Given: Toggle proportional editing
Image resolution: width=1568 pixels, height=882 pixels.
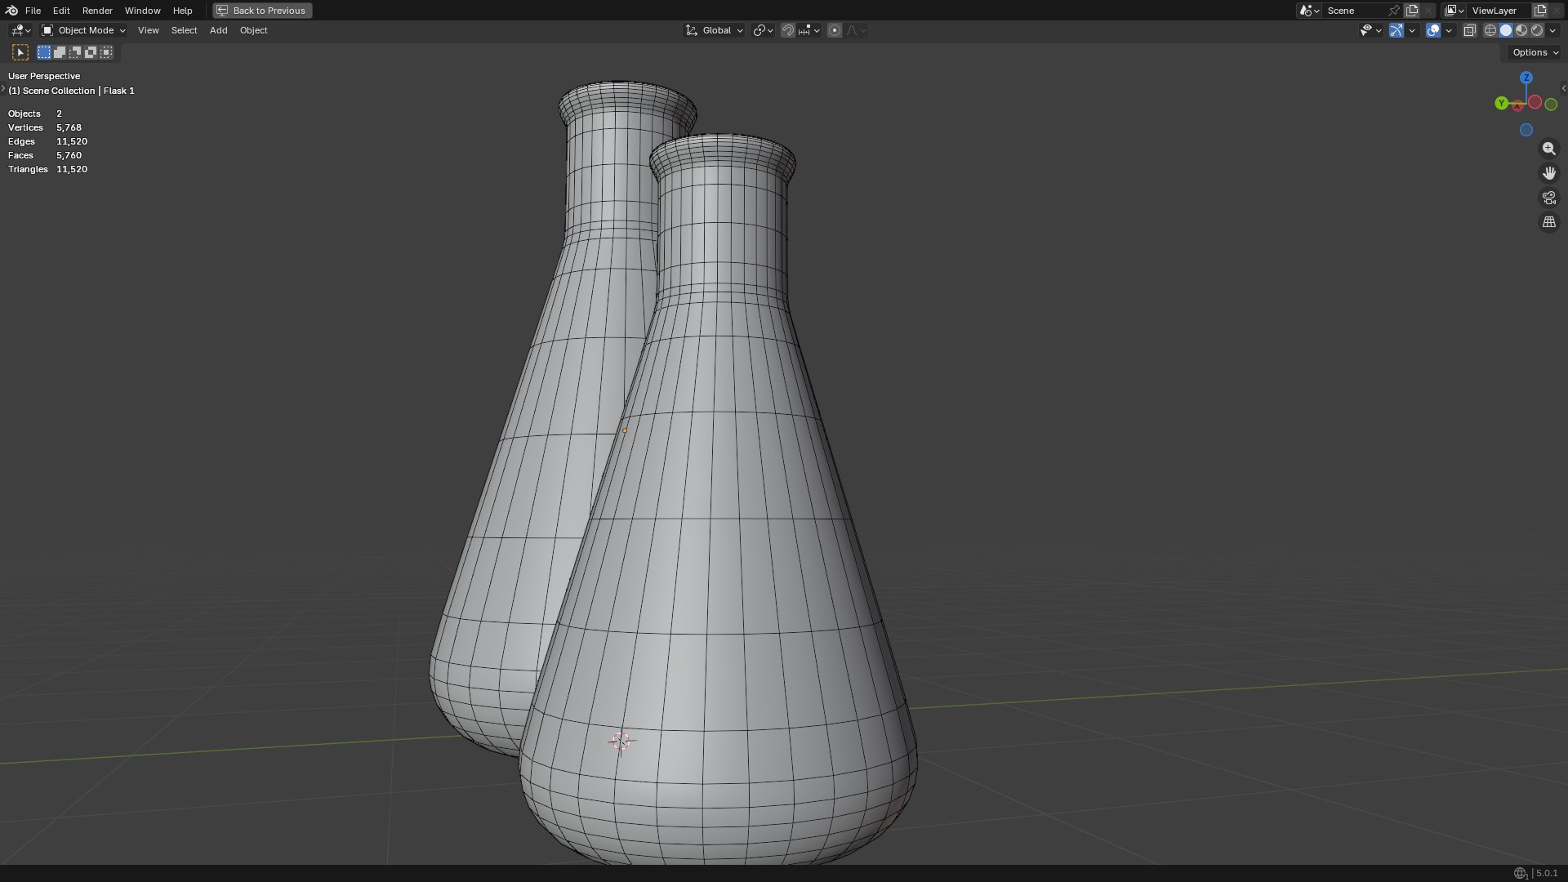Looking at the screenshot, I should (x=834, y=30).
